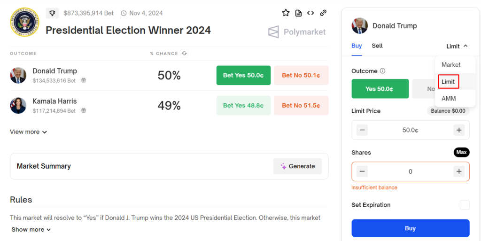Increase limit price with plus stepper
481x241 pixels.
(x=459, y=130)
